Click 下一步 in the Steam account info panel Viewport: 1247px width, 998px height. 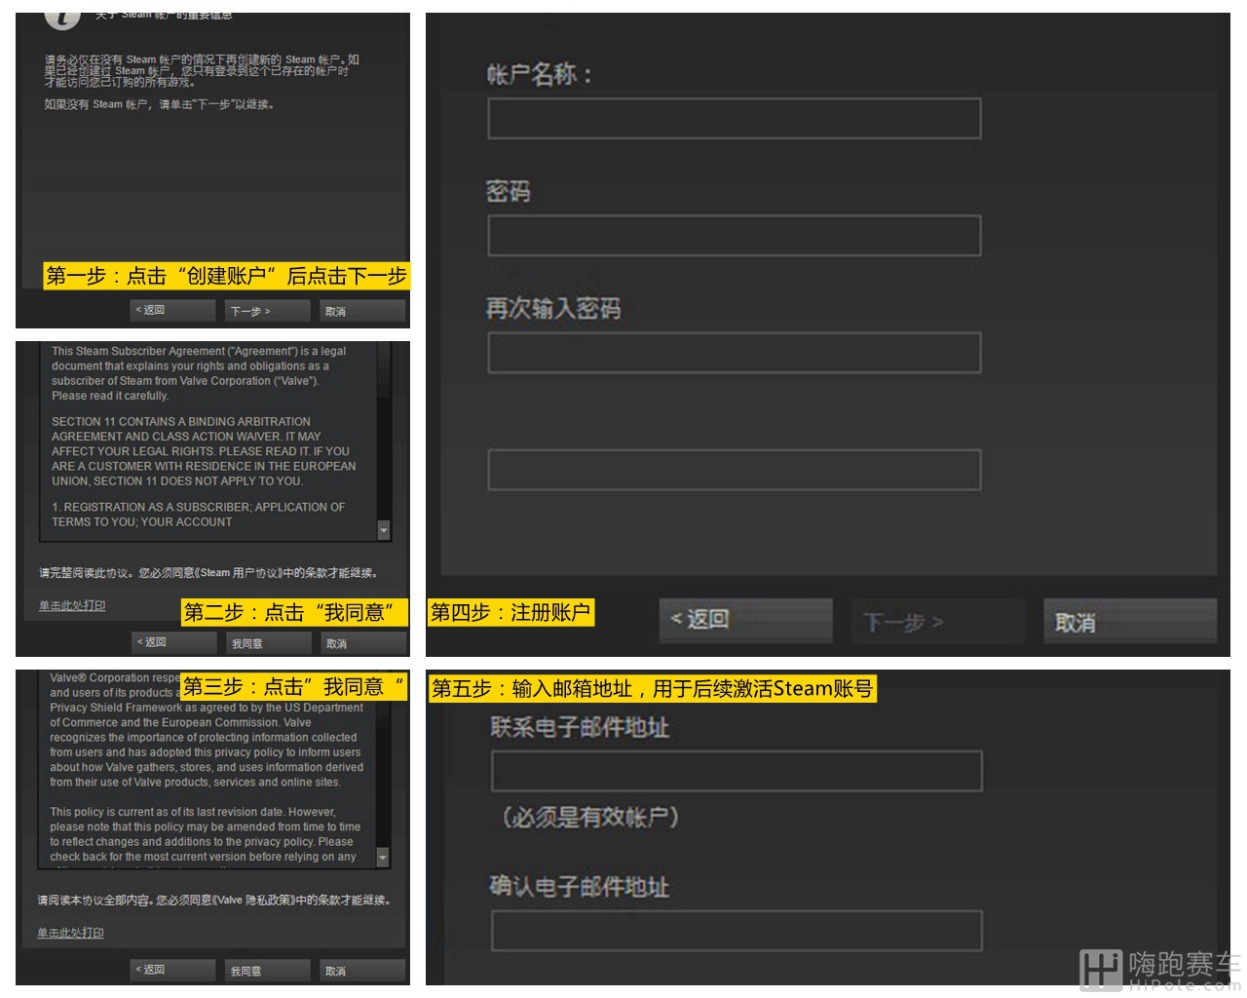(x=267, y=311)
